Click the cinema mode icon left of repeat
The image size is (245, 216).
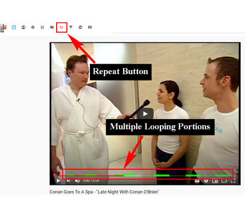pyautogui.click(x=52, y=27)
